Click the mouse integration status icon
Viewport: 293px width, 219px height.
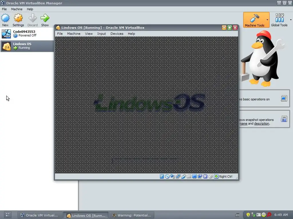pos(211,176)
